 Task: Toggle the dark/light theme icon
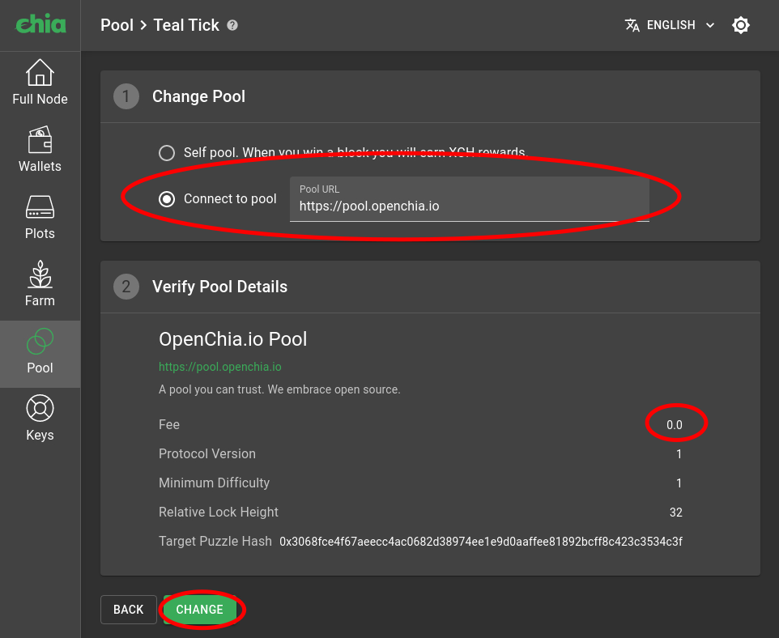741,25
